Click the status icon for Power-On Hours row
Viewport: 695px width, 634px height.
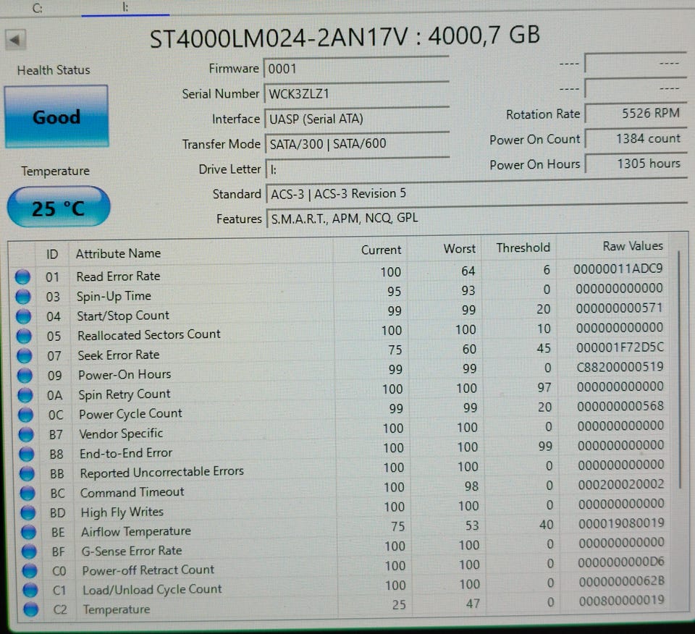pos(25,375)
